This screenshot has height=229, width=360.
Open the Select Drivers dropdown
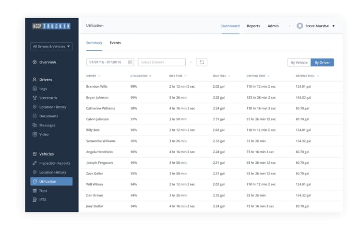(x=162, y=62)
